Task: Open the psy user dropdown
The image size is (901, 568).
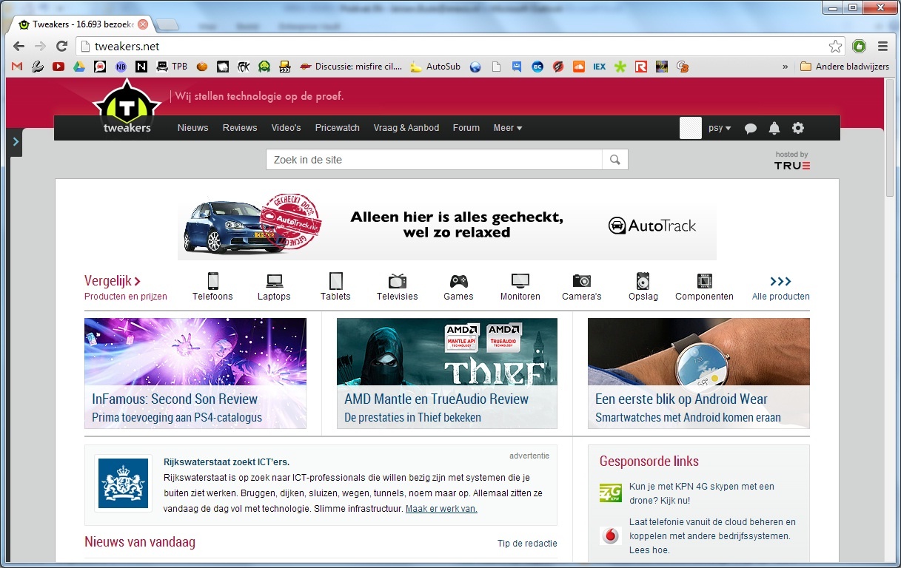Action: pos(720,128)
